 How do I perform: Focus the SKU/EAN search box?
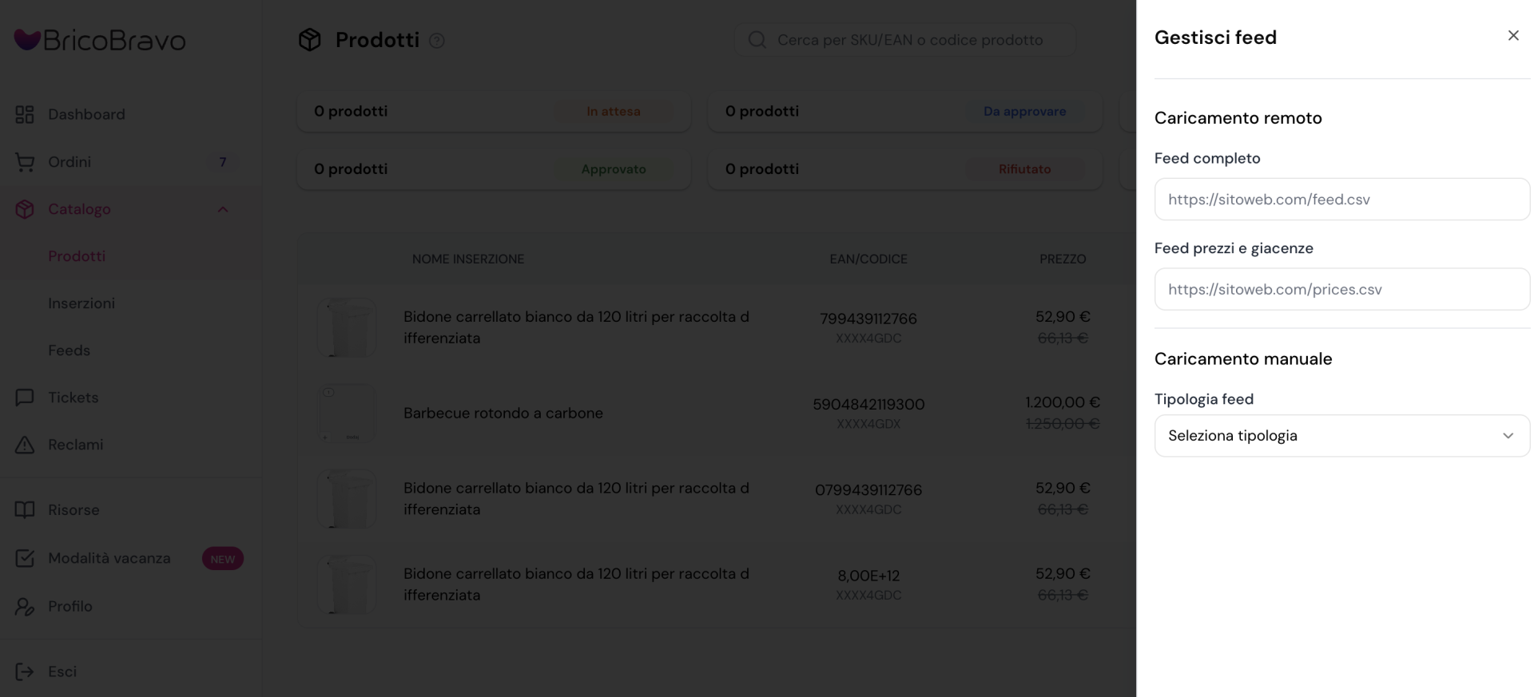909,40
